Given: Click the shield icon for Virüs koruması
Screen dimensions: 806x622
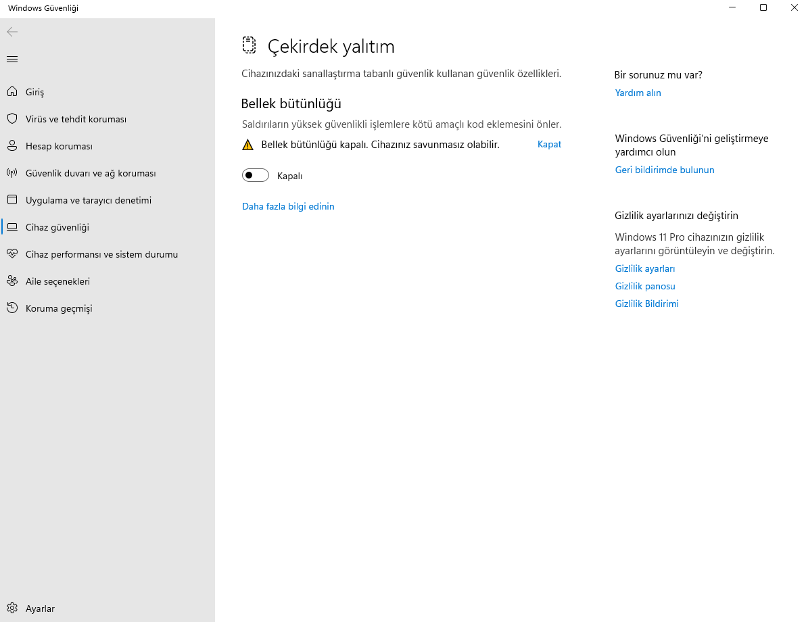Looking at the screenshot, I should (x=12, y=119).
